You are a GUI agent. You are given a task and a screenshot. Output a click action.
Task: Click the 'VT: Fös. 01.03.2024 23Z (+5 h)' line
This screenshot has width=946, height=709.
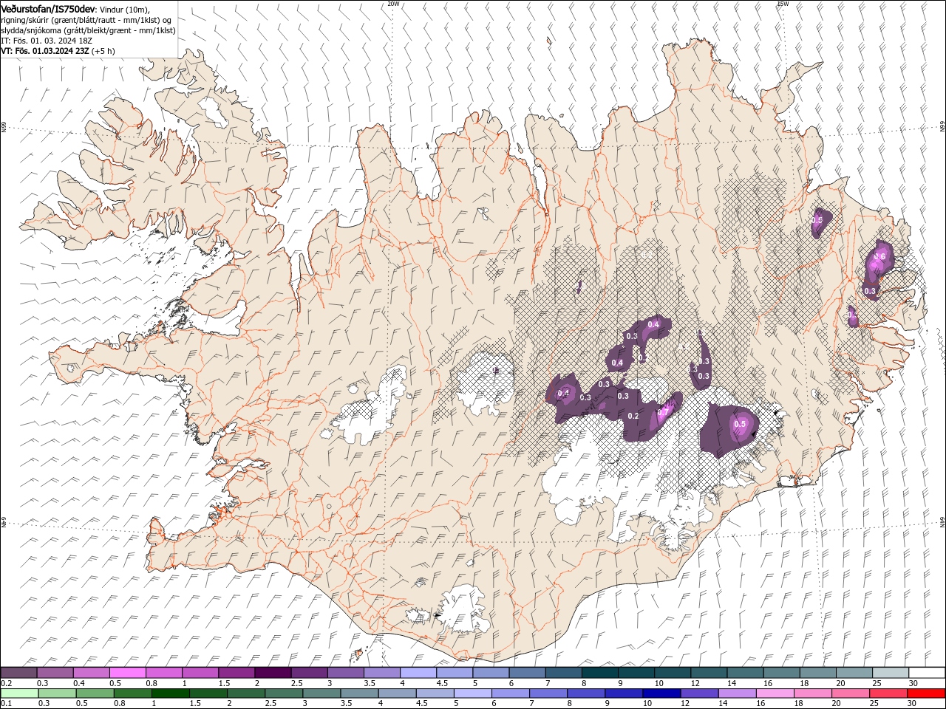(58, 51)
